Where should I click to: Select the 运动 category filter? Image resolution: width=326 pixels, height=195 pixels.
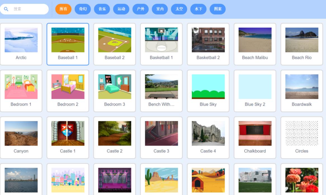point(121,9)
